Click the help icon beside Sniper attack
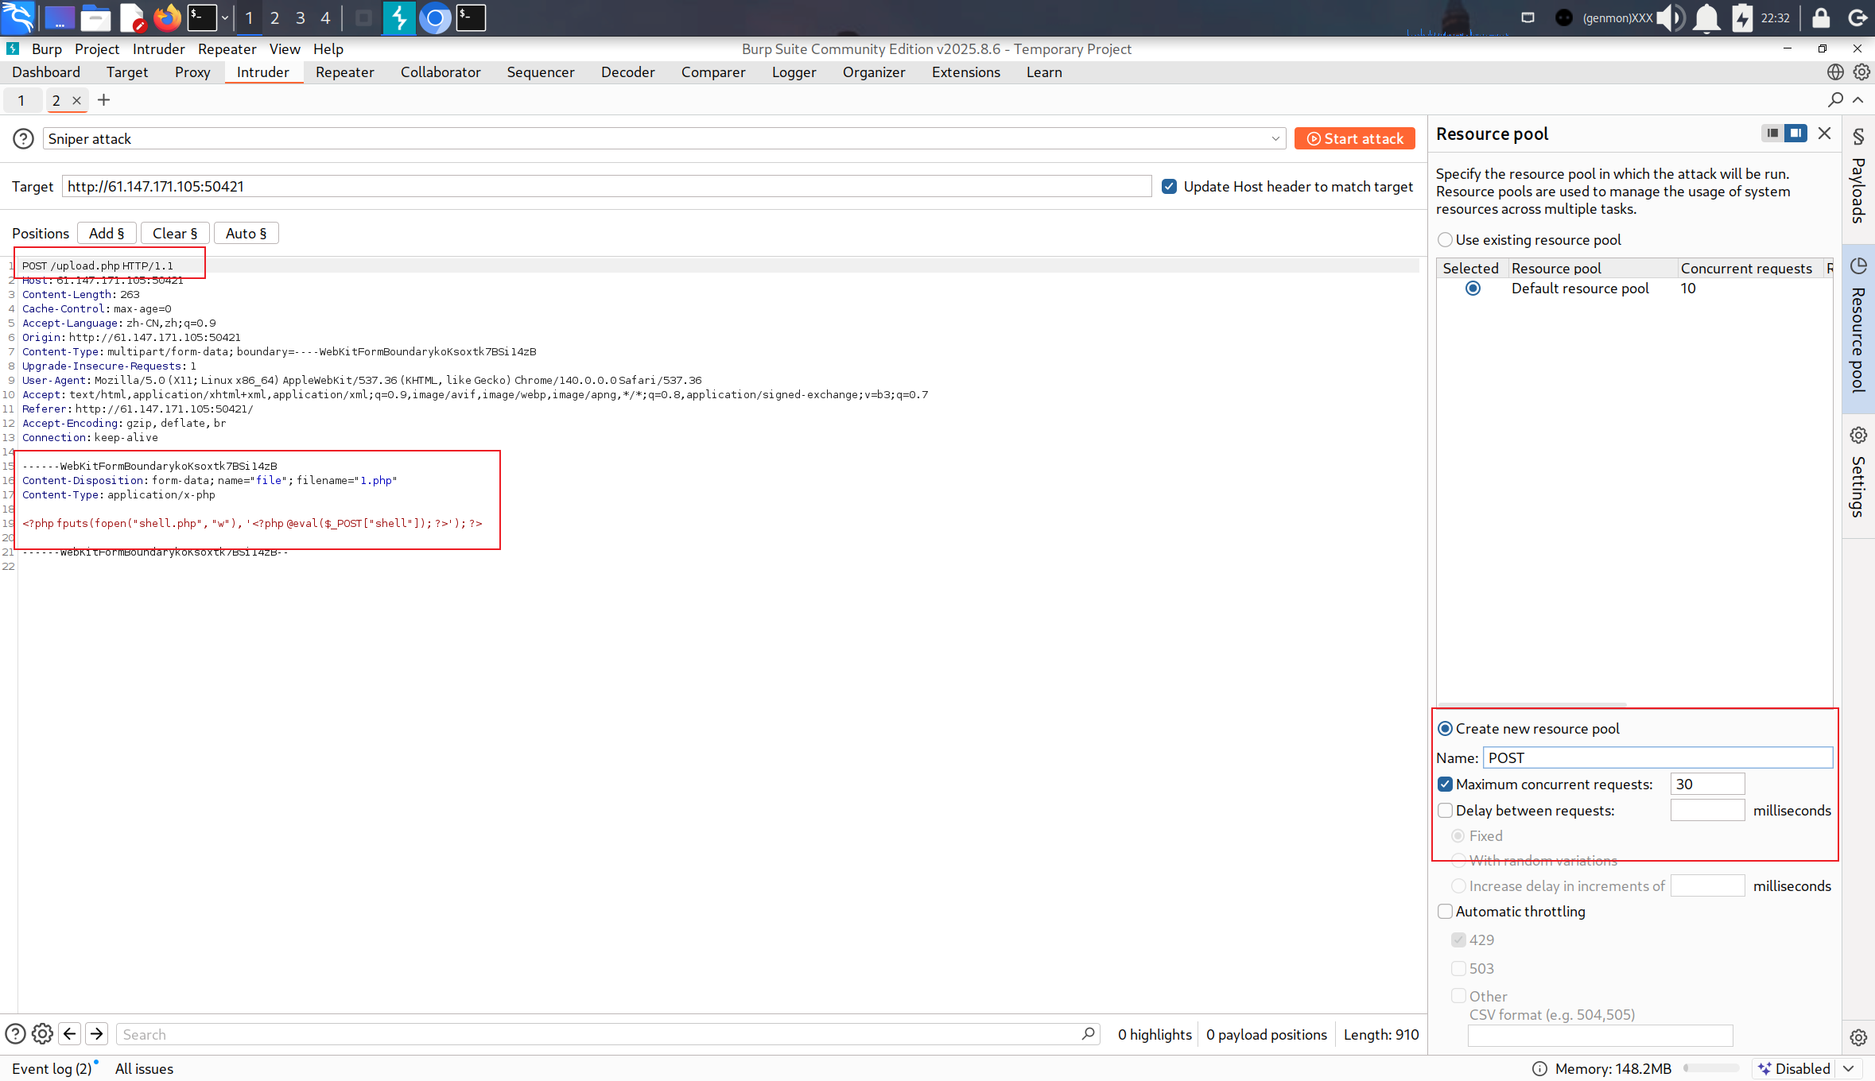The height and width of the screenshot is (1081, 1875). pos(23,139)
